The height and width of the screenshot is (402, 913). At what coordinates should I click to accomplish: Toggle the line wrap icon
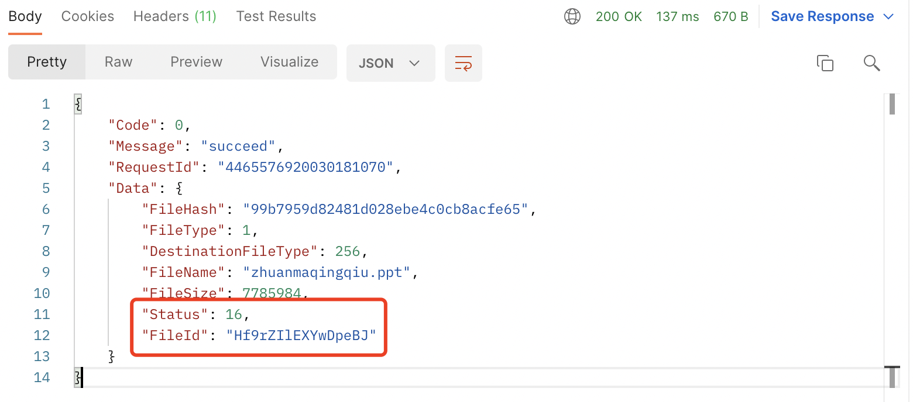click(x=463, y=63)
